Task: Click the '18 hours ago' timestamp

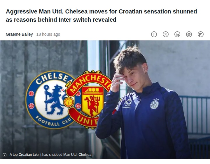Action: [48, 35]
